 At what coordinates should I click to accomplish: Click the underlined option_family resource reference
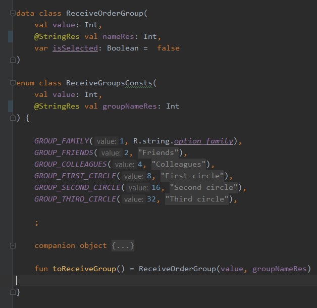coord(203,141)
